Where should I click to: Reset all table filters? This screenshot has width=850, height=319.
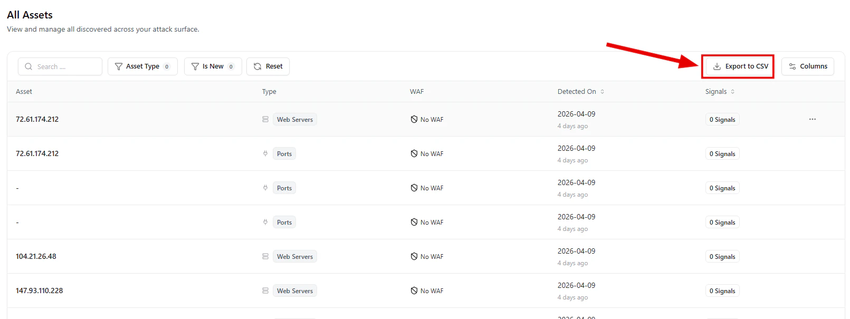268,66
